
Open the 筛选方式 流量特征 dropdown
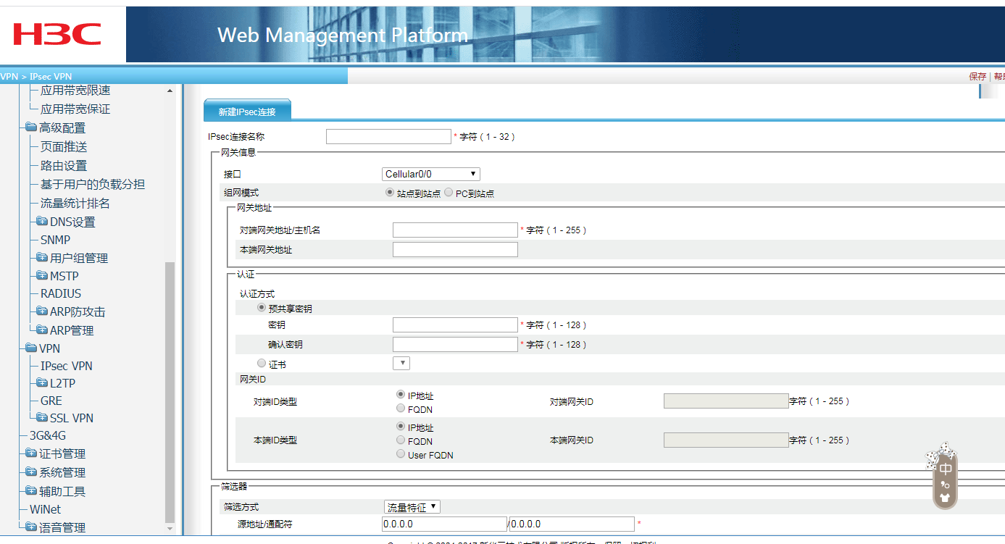(412, 507)
